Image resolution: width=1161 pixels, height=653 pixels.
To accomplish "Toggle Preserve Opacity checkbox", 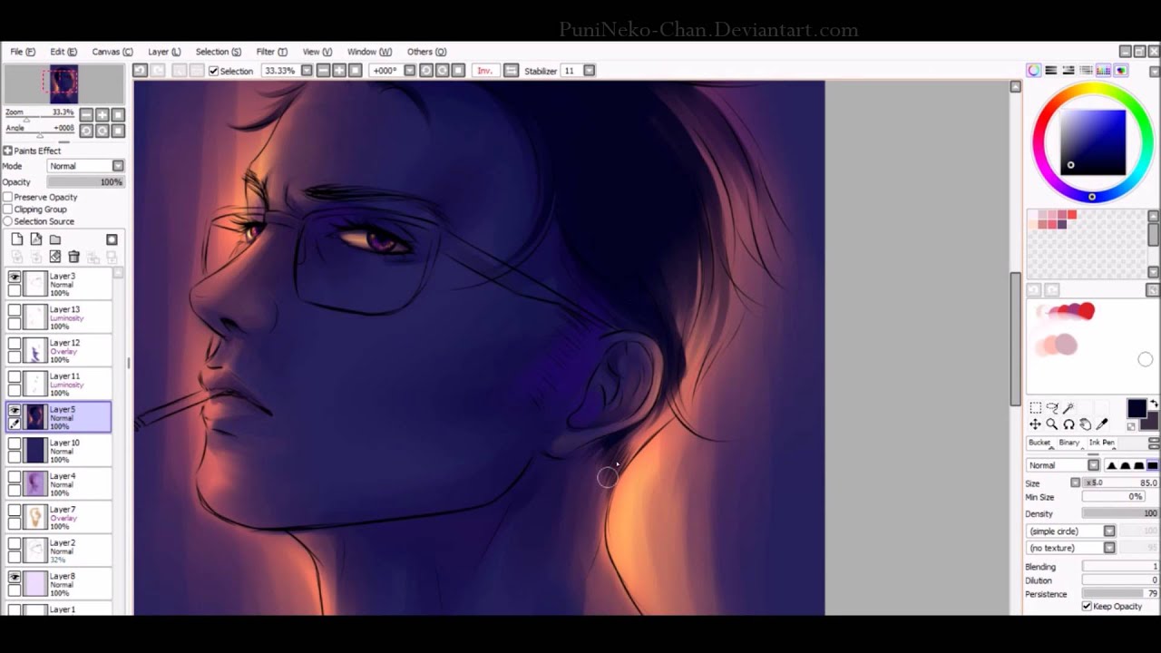I will 7,197.
